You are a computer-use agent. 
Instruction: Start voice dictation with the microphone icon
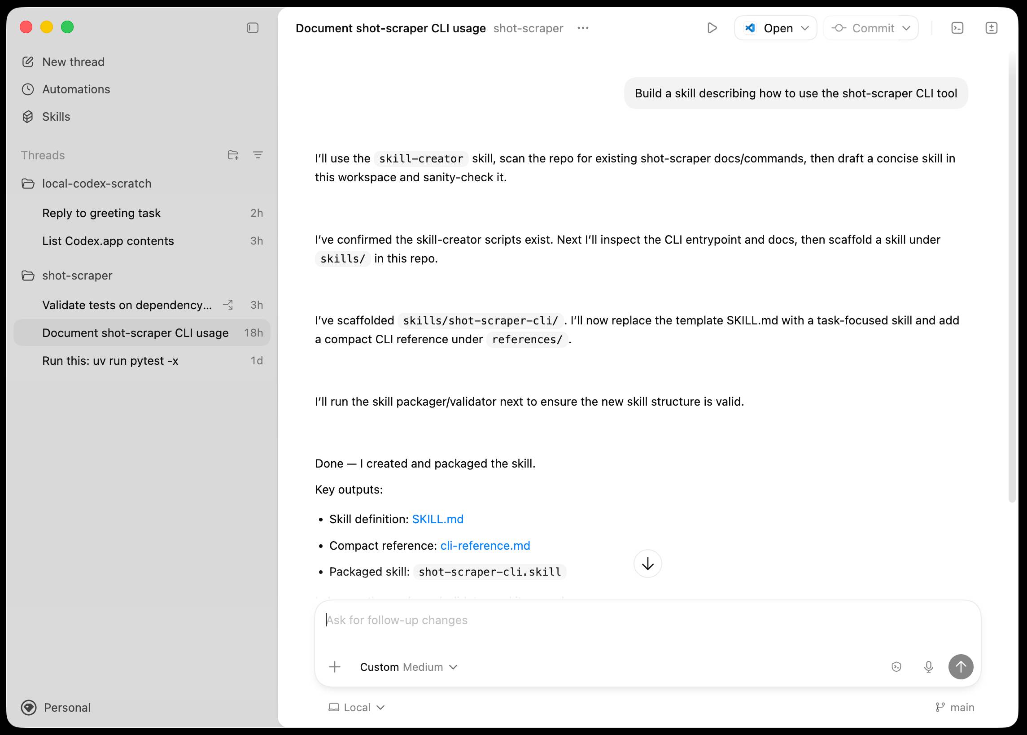click(x=928, y=667)
